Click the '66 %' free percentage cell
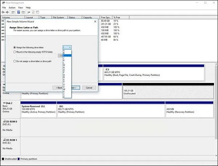 click(116, 40)
